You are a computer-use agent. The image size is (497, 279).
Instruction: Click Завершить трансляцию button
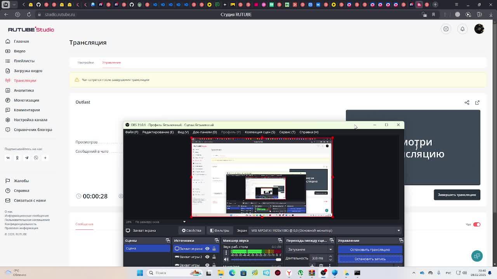point(457,195)
